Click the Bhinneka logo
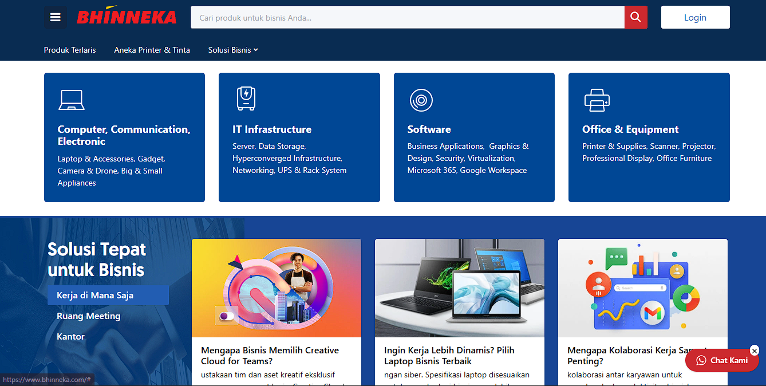Viewport: 766px width, 386px height. tap(127, 17)
